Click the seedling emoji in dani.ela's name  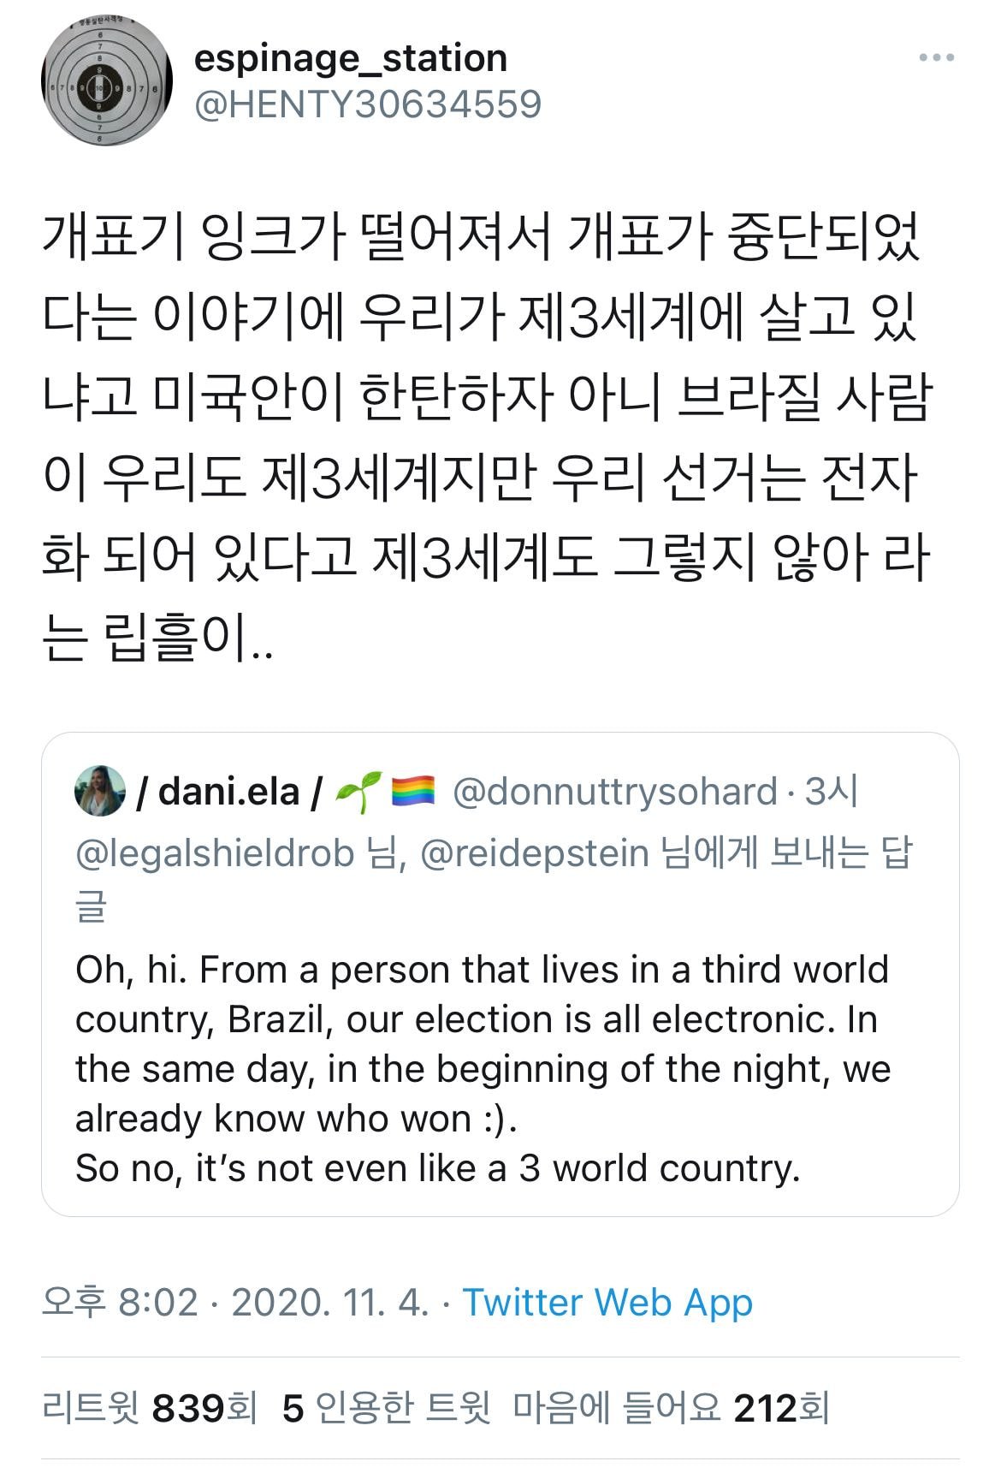coord(358,792)
